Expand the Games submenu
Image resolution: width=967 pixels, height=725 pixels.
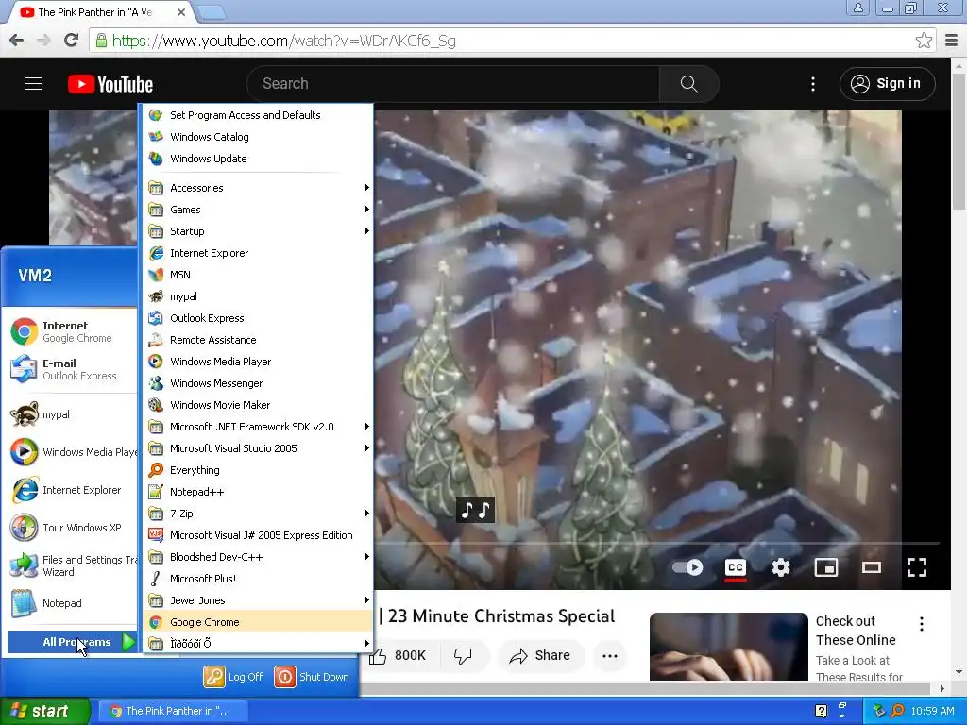tap(258, 210)
